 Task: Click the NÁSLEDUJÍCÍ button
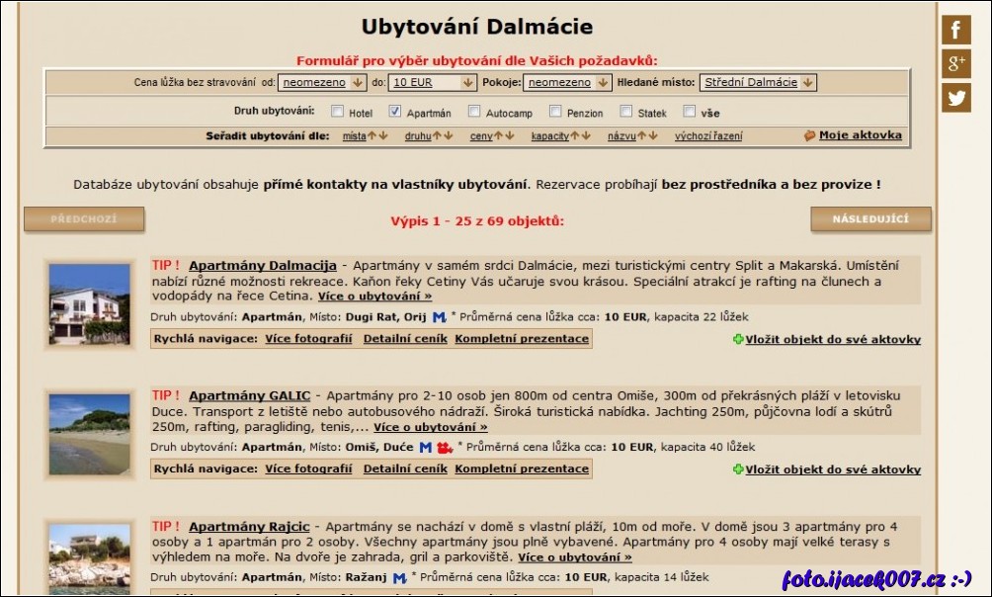(x=870, y=219)
